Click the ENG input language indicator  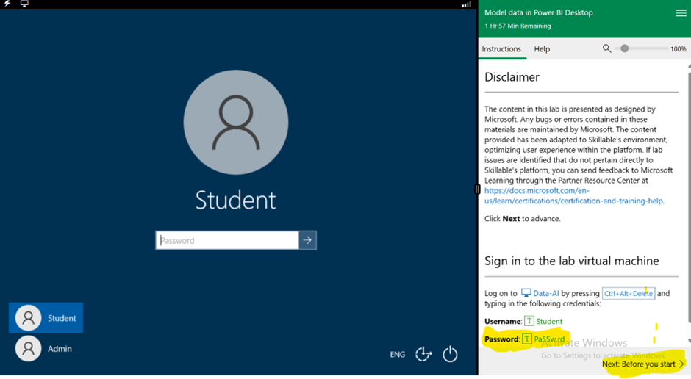(x=397, y=354)
